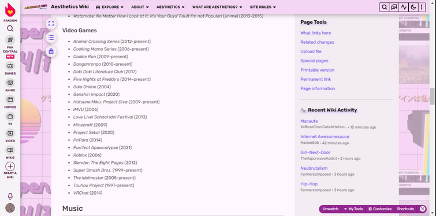436x216 pixels.
Task: Open Internet Awesomesauce activity link
Action: pyautogui.click(x=325, y=137)
